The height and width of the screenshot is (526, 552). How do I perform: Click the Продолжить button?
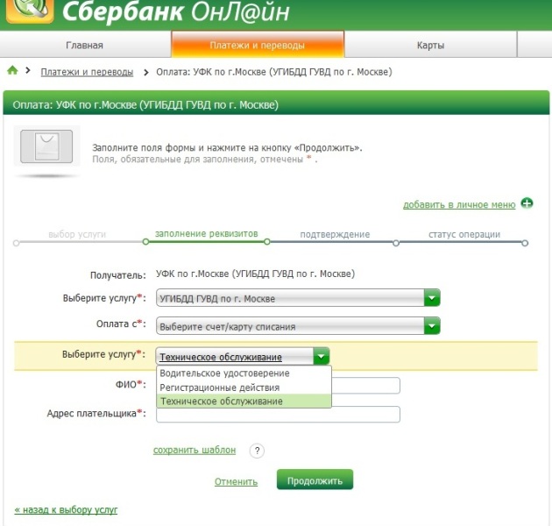(x=315, y=480)
